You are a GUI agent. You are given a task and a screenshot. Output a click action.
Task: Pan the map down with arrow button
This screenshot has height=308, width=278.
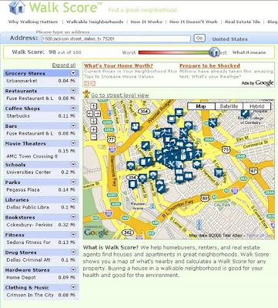tap(93, 121)
